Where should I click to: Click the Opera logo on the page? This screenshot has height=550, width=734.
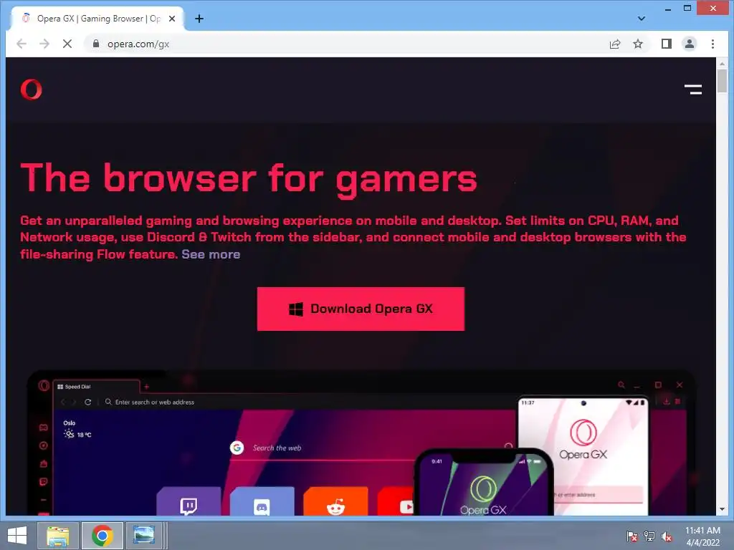[x=32, y=90]
